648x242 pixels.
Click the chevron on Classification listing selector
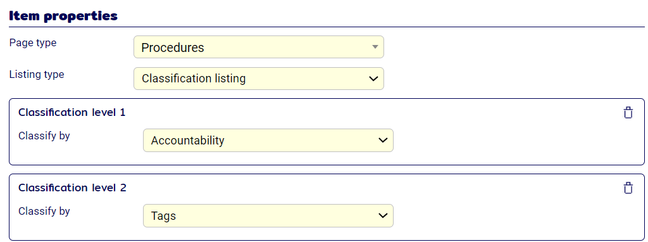(373, 79)
